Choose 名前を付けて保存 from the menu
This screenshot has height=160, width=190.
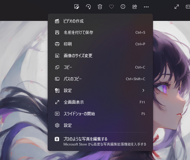click(100, 33)
